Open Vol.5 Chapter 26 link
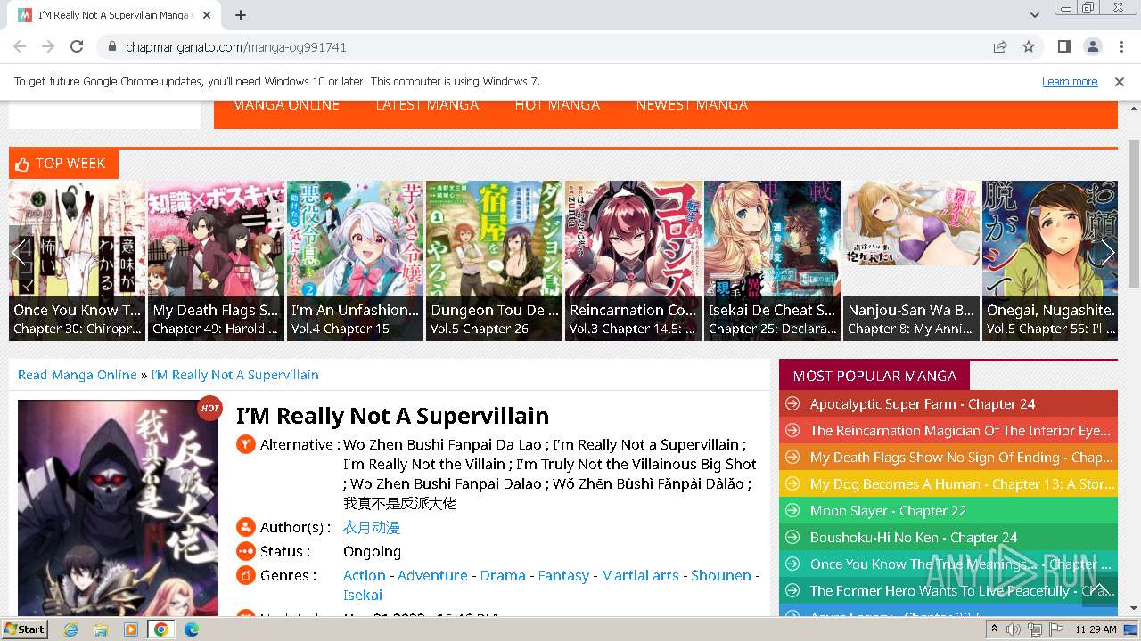1141x641 pixels. tap(480, 329)
